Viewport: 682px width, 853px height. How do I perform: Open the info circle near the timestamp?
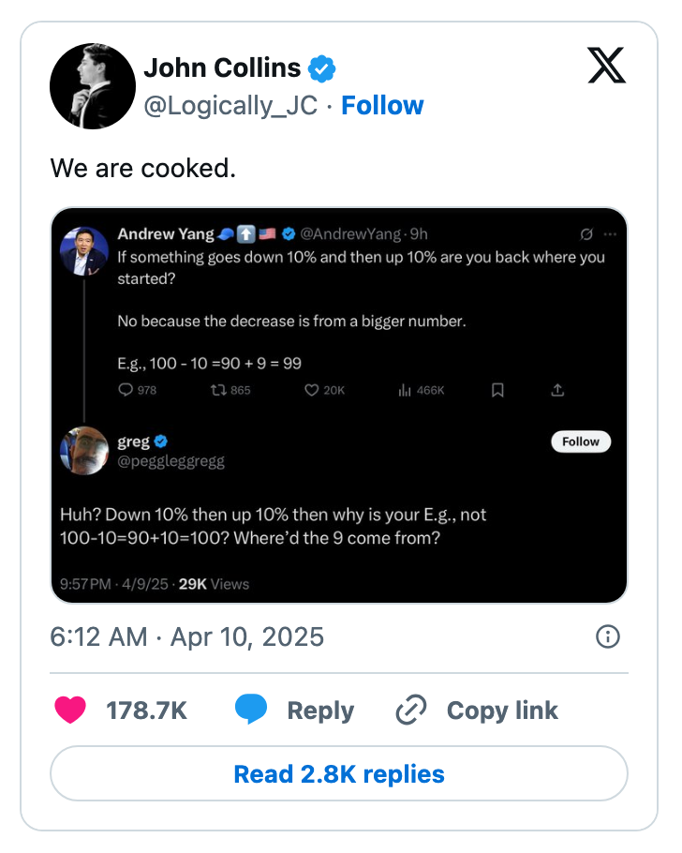click(x=607, y=636)
